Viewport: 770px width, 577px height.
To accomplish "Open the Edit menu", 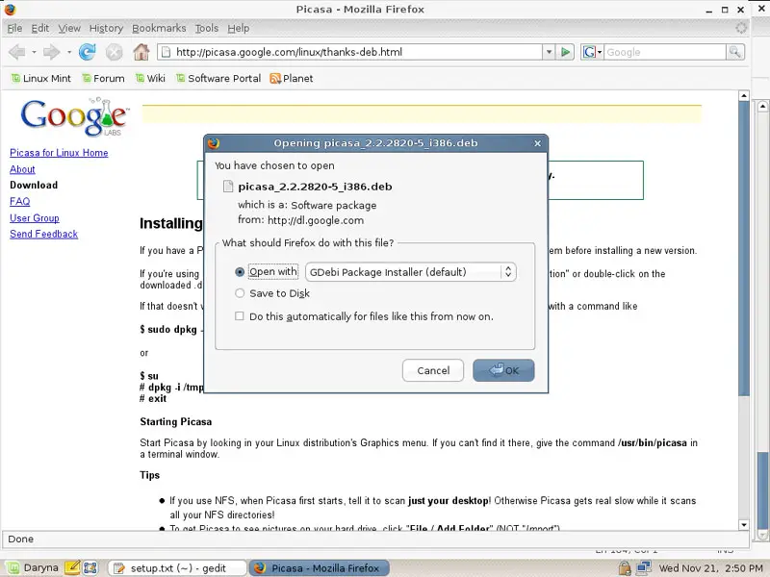I will click(40, 29).
